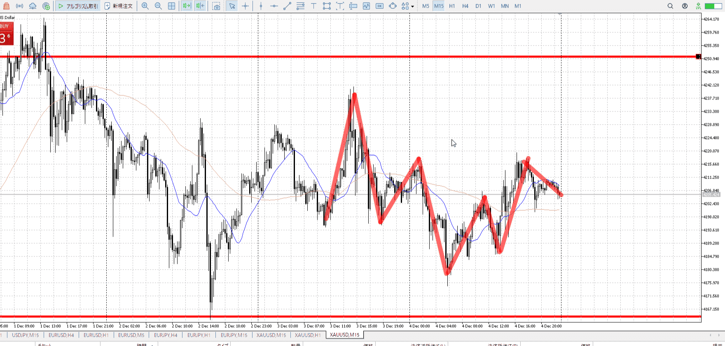
Task: Zoom out of the chart
Action: 158,6
